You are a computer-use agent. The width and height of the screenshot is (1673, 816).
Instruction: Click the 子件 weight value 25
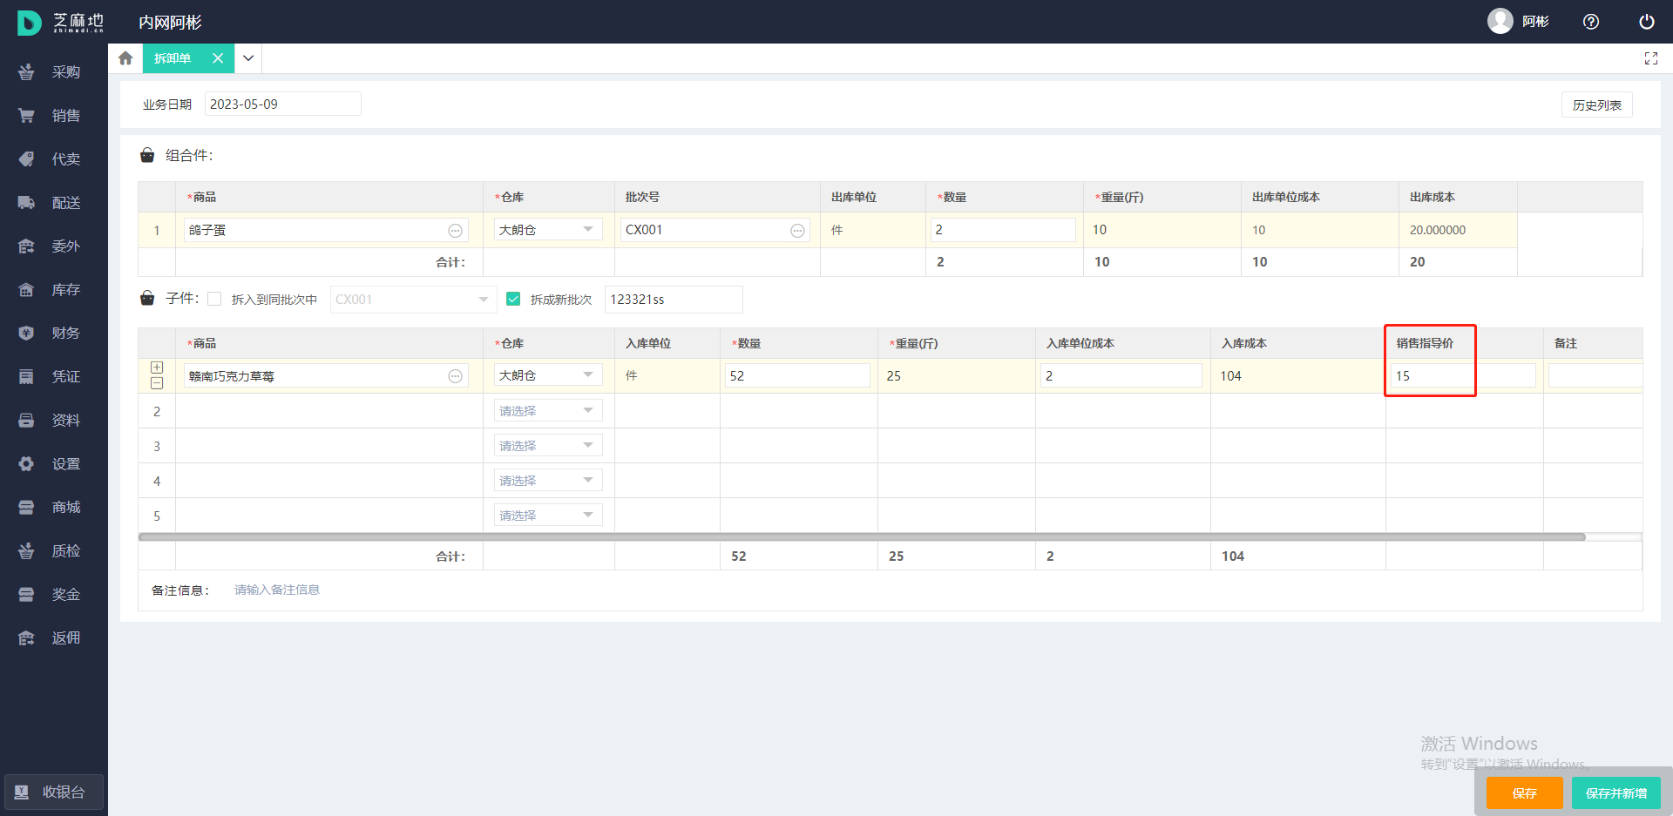point(894,376)
